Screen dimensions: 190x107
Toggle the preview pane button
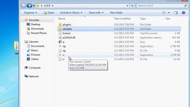coord(176,12)
